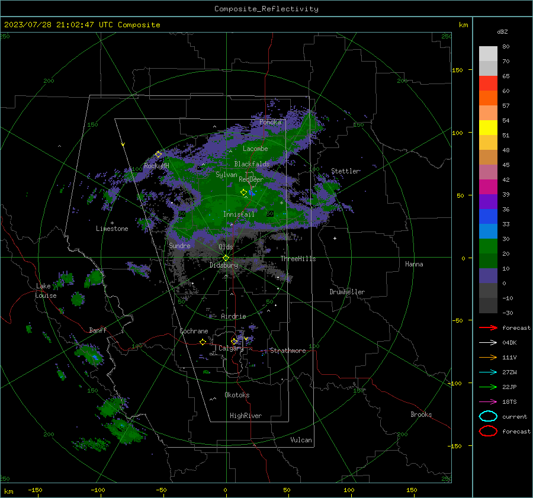Click the Olds label
The image size is (533, 498).
pos(226,247)
